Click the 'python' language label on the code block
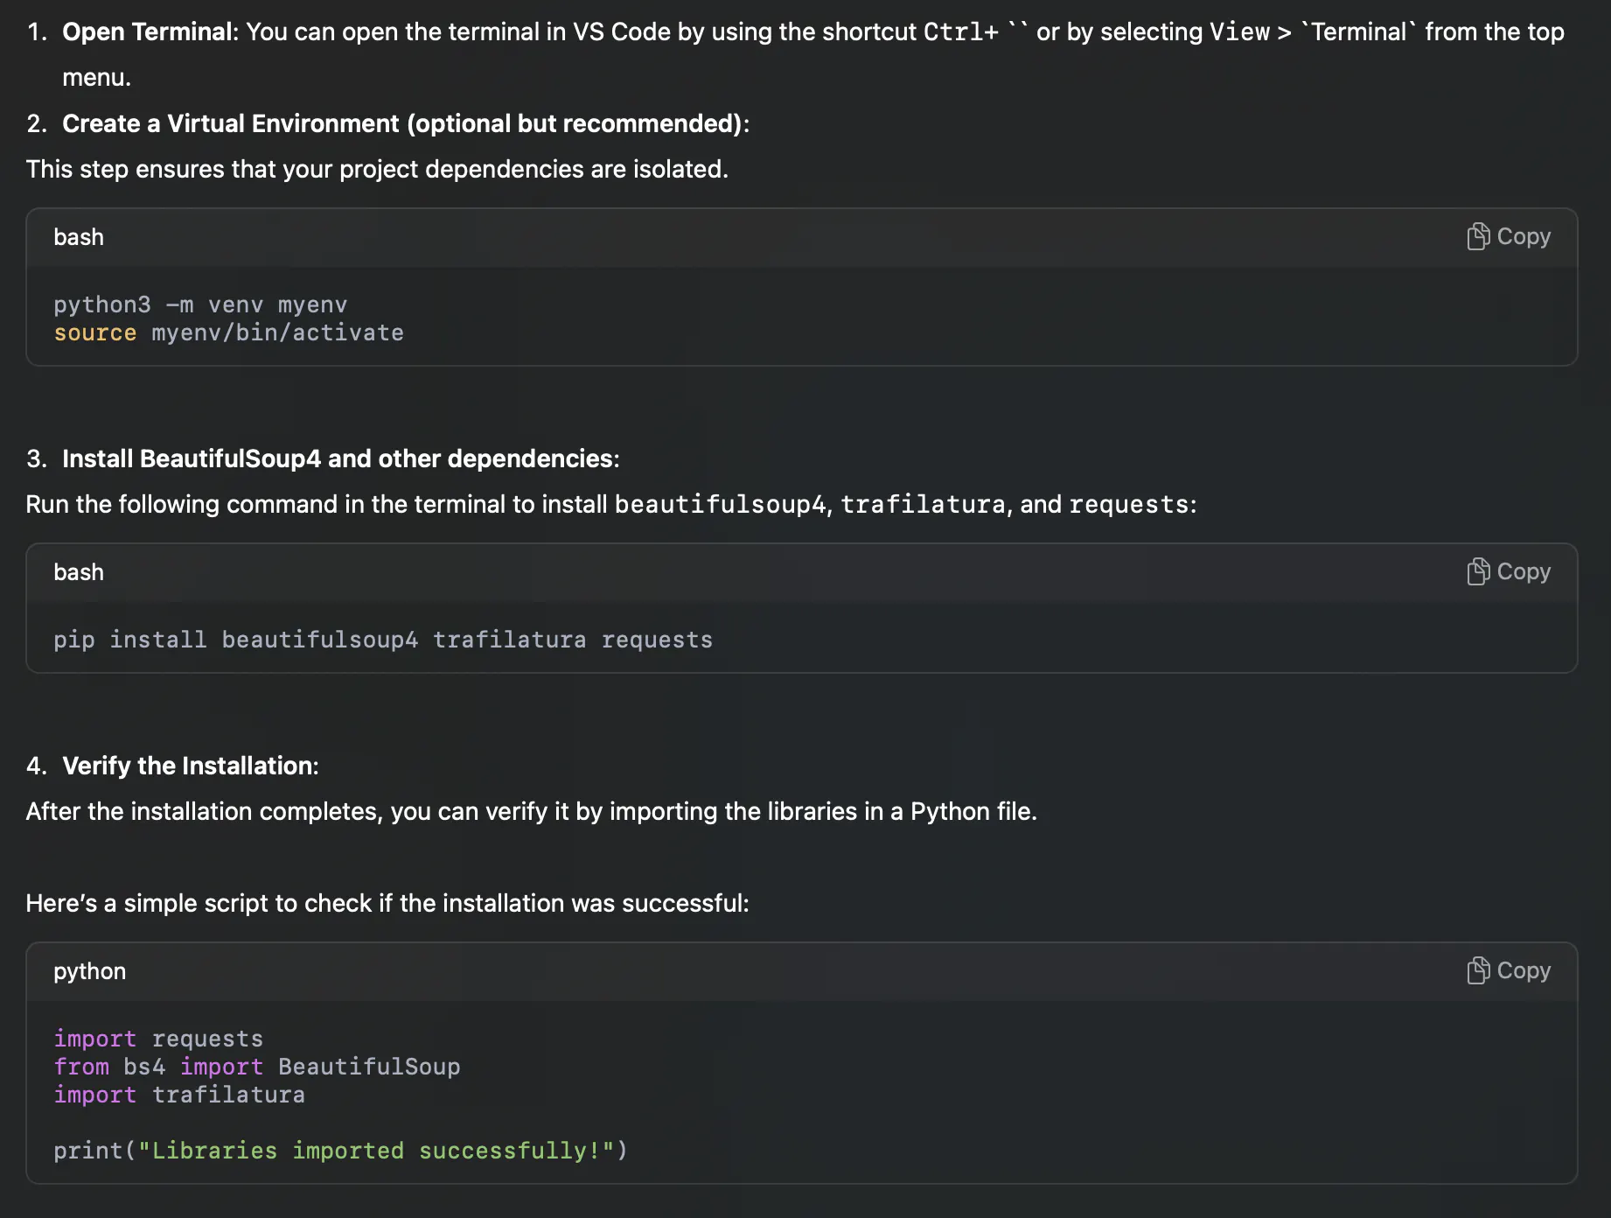Screen dimensions: 1611x1218 tap(89, 971)
